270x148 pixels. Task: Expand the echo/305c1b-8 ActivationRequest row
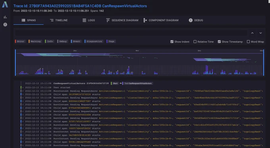23,138
